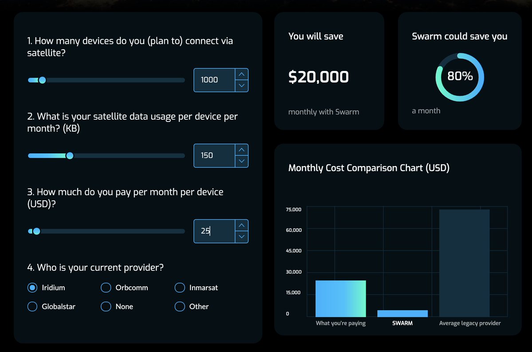Click the 'You will save' heading
Image resolution: width=532 pixels, height=352 pixels.
315,36
